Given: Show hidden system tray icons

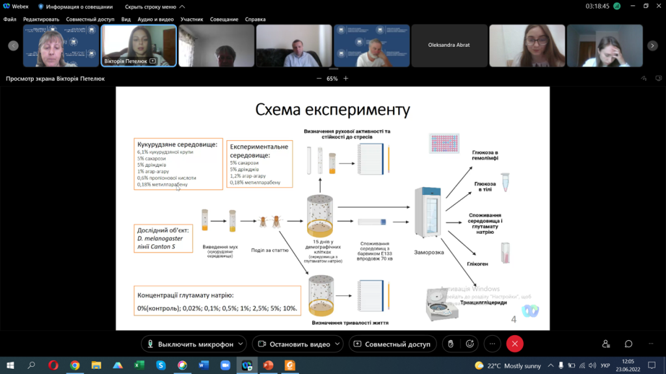Looking at the screenshot, I should coord(552,366).
